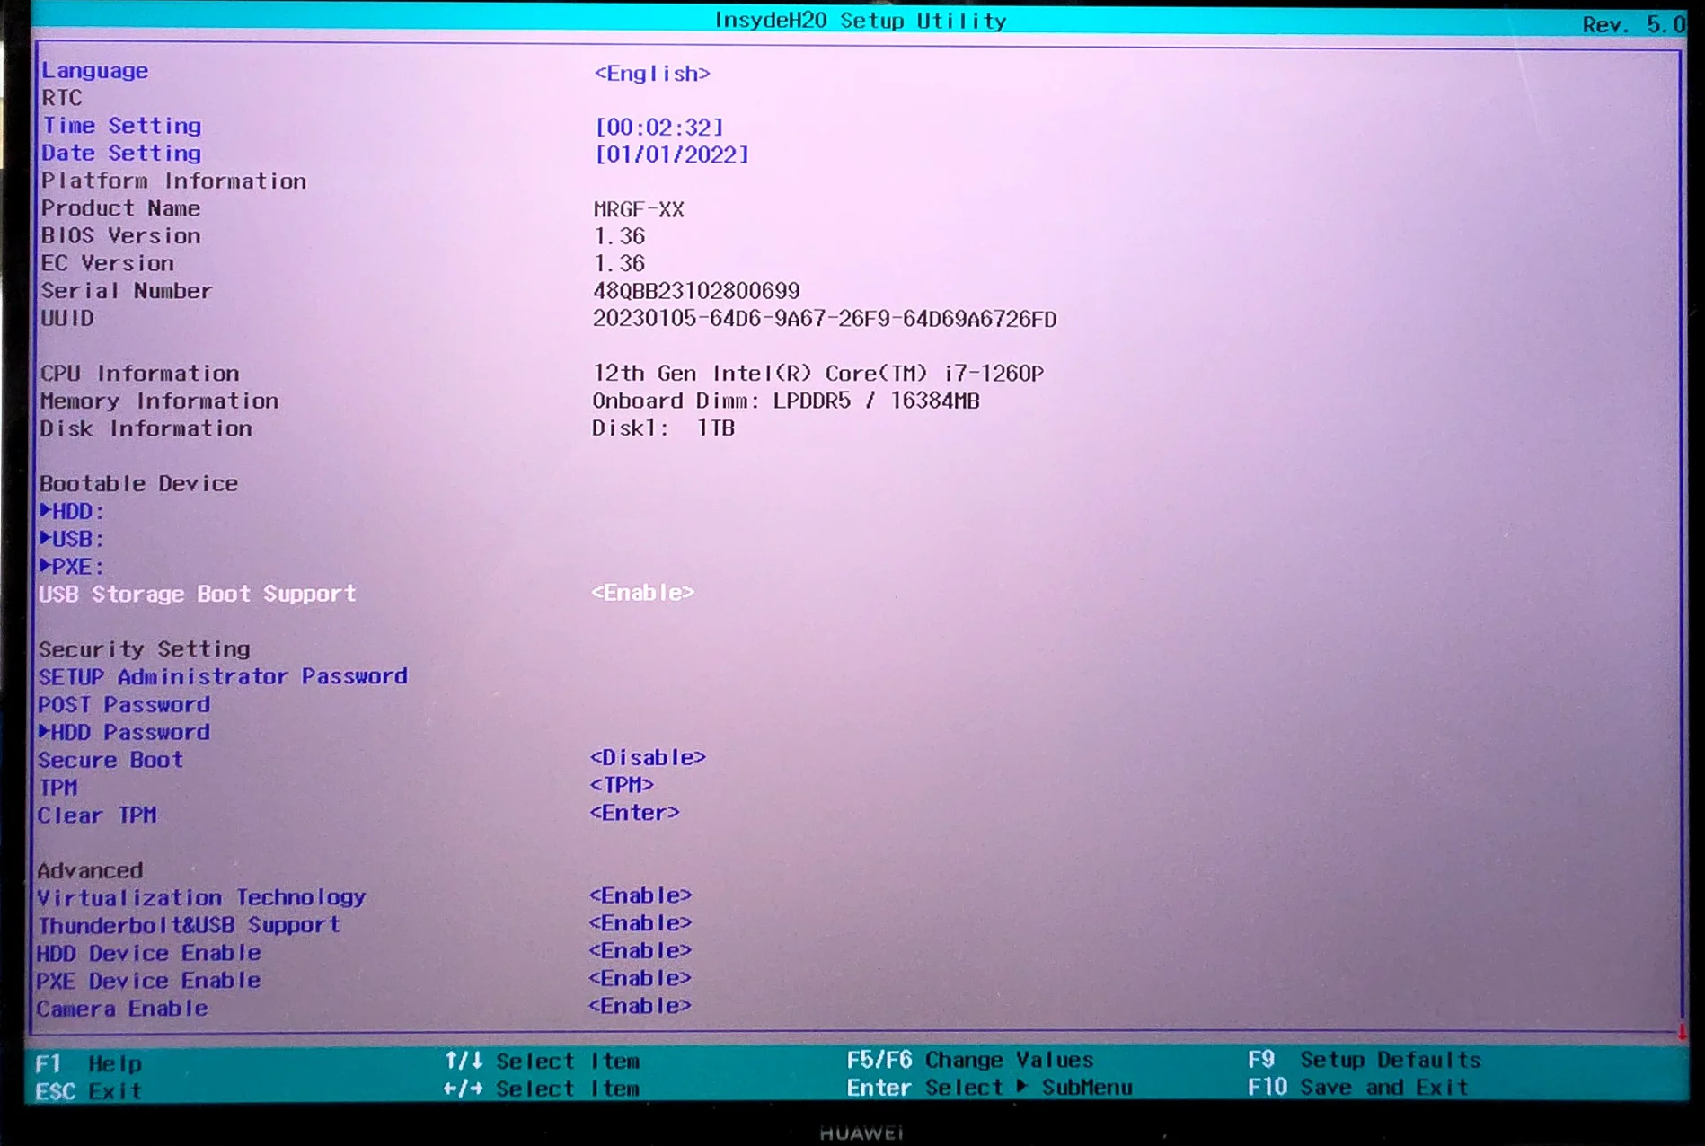
Task: Click the Disk1: 1TB value
Action: [664, 428]
